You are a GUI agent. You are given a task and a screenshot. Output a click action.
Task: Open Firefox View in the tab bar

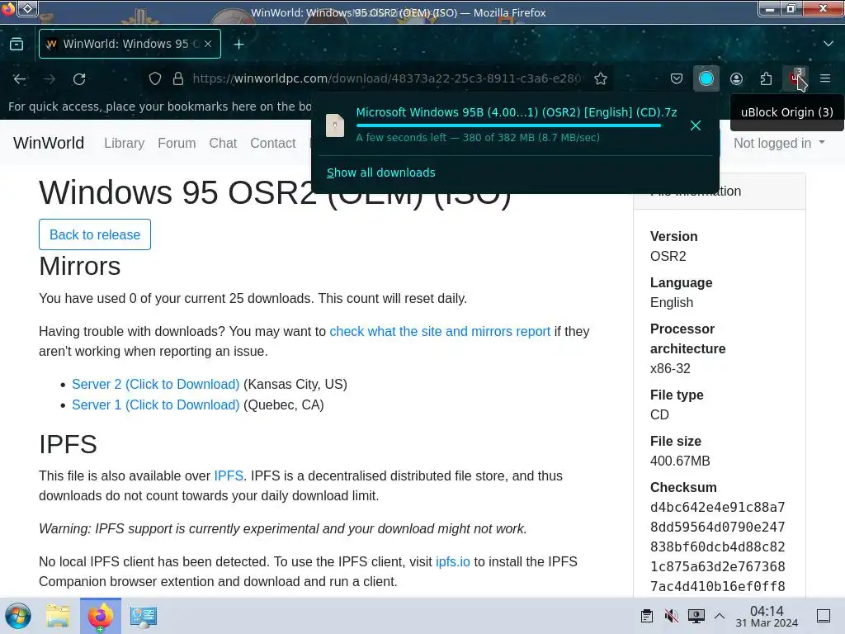pos(17,45)
